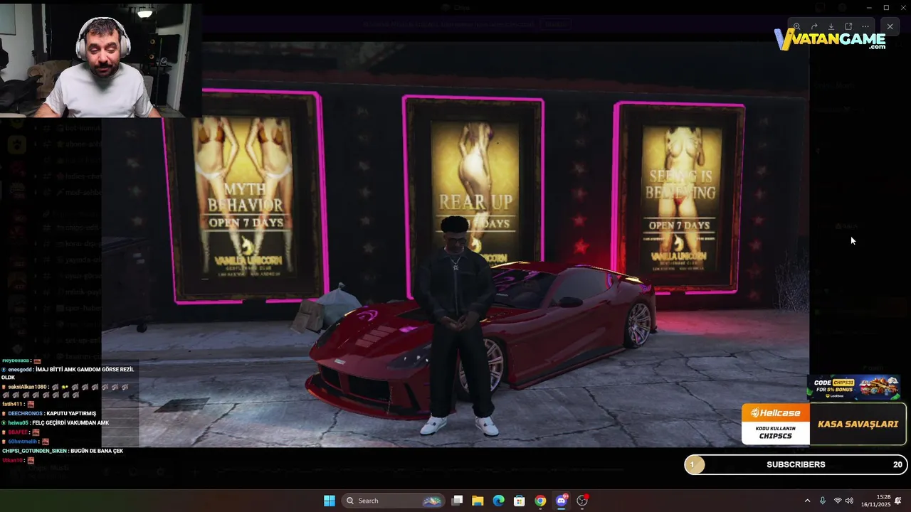Download the image with the download icon
This screenshot has height=512, width=911.
(831, 26)
